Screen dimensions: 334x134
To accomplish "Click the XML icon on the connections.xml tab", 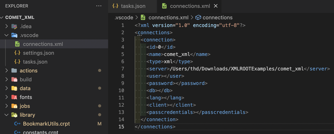I will click(164, 6).
